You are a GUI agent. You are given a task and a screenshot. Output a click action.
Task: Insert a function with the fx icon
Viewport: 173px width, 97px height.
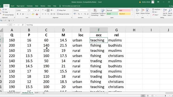(x=23, y=25)
